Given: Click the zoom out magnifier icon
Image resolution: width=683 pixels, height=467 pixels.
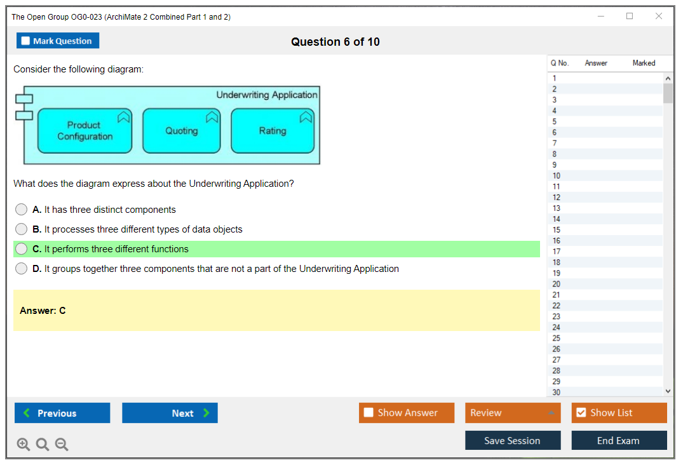Looking at the screenshot, I should pos(62,445).
